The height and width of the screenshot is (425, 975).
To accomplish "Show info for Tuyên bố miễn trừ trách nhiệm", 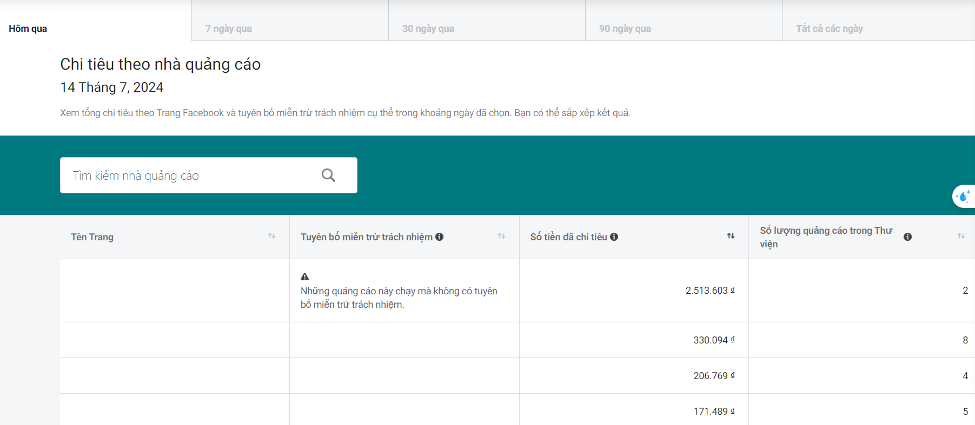I will tap(439, 237).
